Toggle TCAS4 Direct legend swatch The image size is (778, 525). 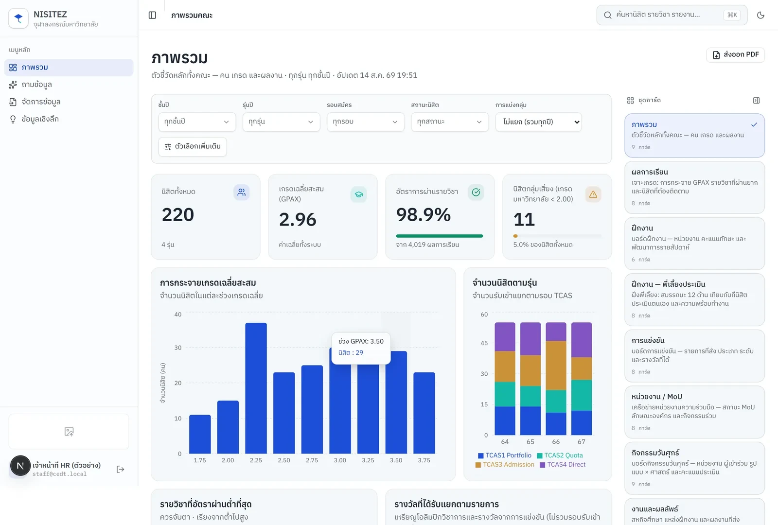[542, 465]
